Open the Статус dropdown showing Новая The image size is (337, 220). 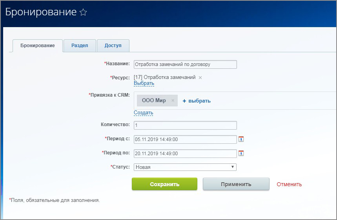(185, 167)
